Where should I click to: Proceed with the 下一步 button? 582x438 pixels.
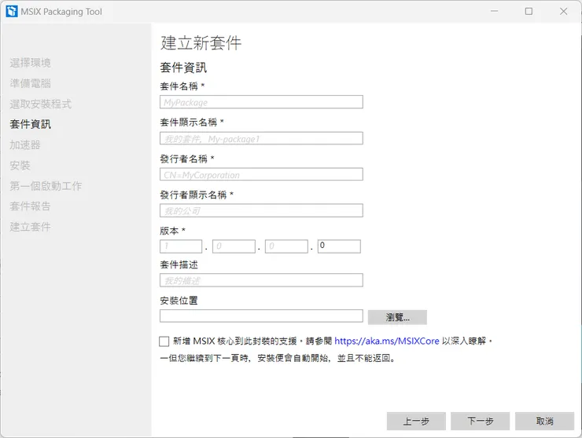[x=481, y=421]
